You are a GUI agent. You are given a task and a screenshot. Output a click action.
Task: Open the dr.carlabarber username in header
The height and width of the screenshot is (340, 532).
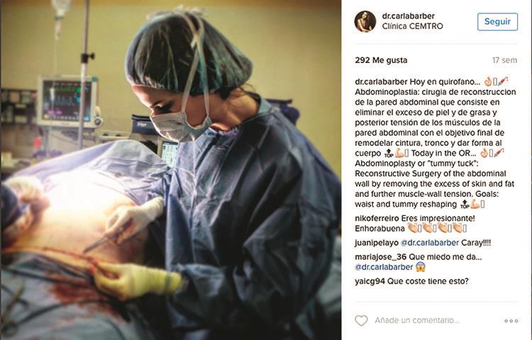click(408, 16)
